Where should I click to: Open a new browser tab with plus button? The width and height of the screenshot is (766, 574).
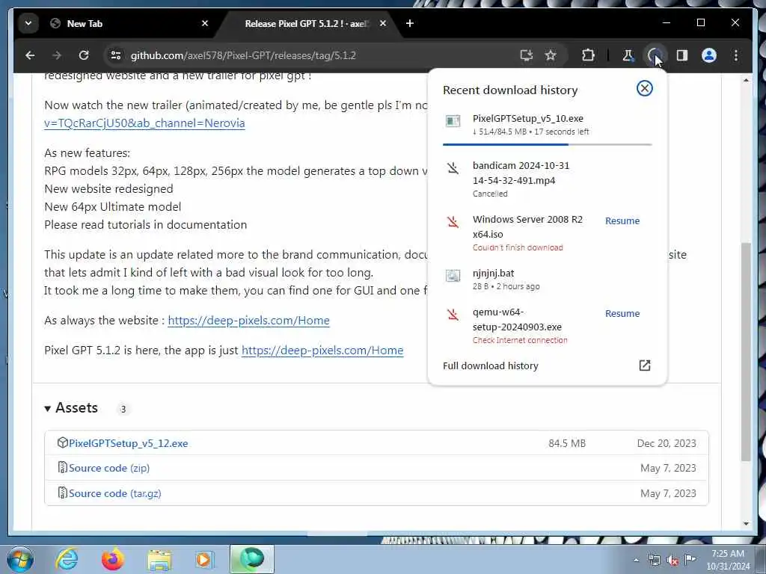tap(410, 23)
